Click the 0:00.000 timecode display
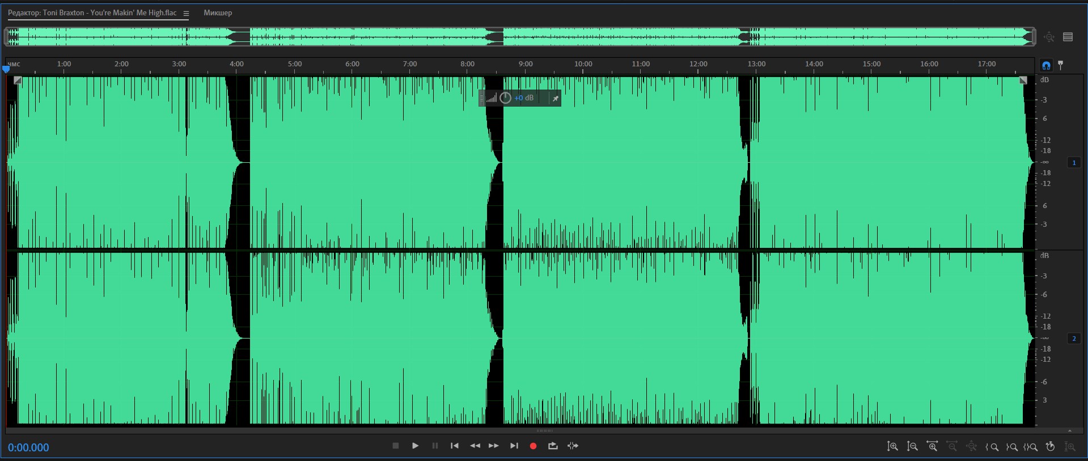The width and height of the screenshot is (1088, 461). pyautogui.click(x=28, y=447)
